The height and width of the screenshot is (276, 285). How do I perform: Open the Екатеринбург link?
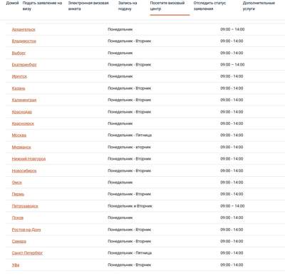click(x=24, y=65)
